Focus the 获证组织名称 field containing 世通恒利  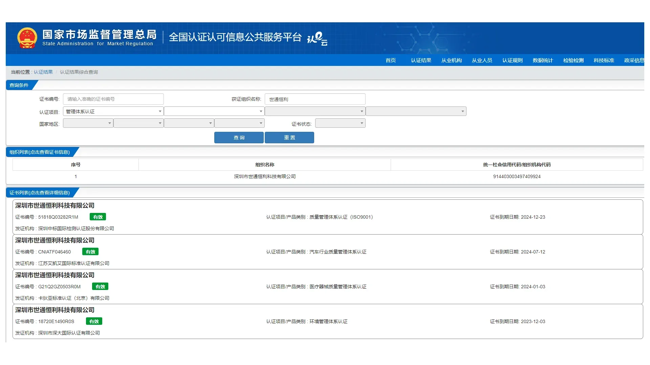315,99
